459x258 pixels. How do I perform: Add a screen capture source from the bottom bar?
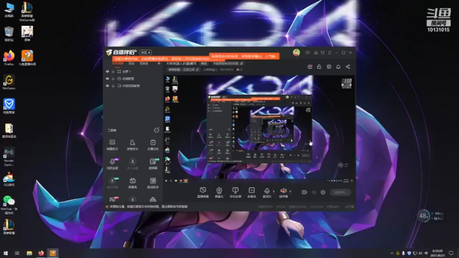tap(203, 193)
